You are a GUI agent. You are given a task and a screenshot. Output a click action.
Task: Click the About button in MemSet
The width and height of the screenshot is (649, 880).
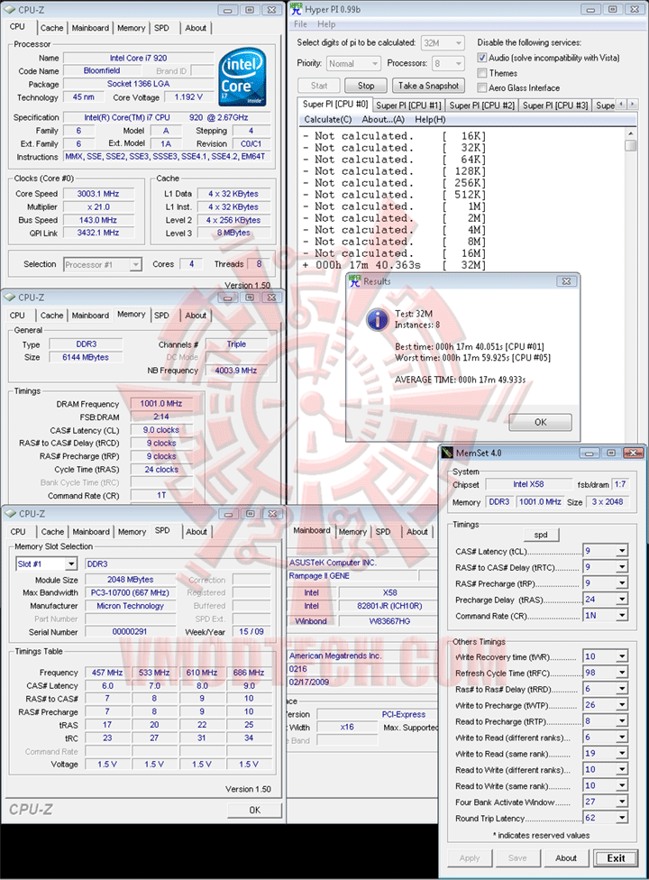pyautogui.click(x=565, y=857)
